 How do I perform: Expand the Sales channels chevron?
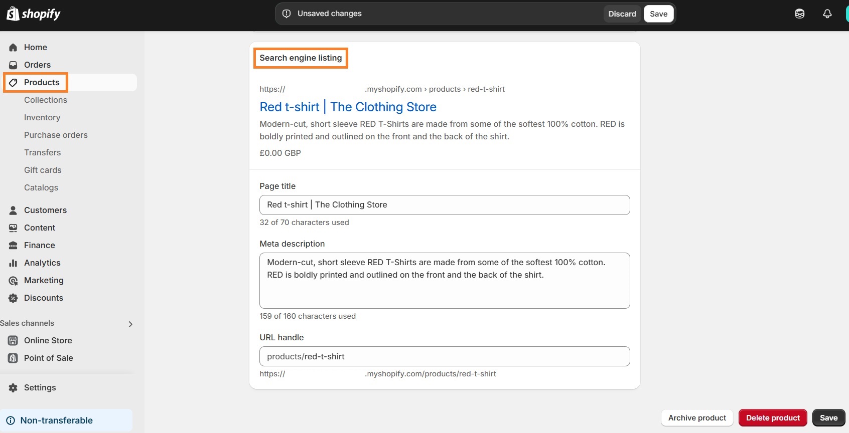tap(130, 324)
